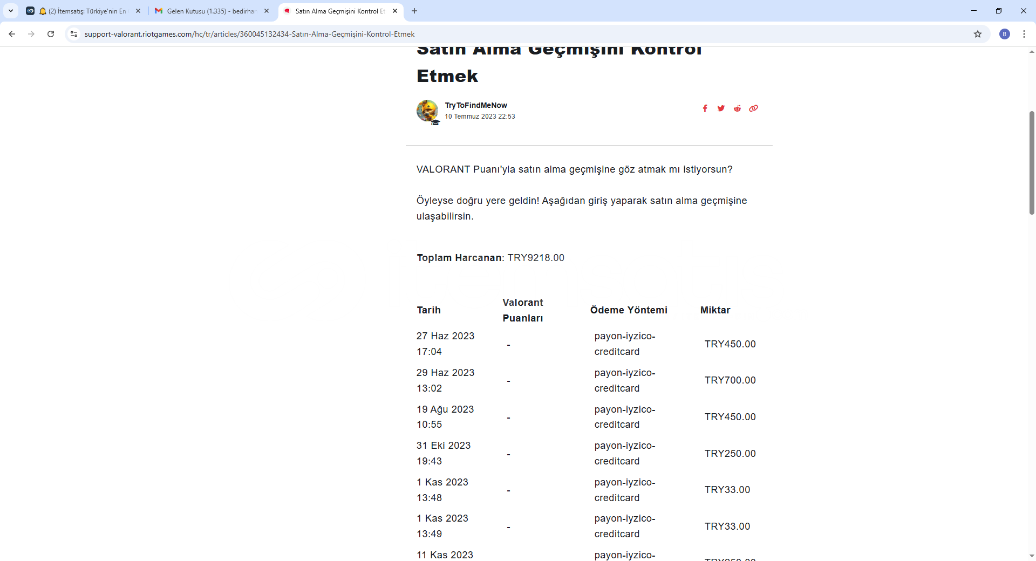Select date 1 Kas 2023 13:49
The height and width of the screenshot is (561, 1036).
(x=442, y=526)
